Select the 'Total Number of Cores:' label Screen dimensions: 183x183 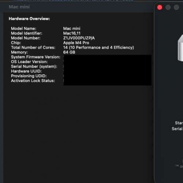pyautogui.click(x=33, y=48)
